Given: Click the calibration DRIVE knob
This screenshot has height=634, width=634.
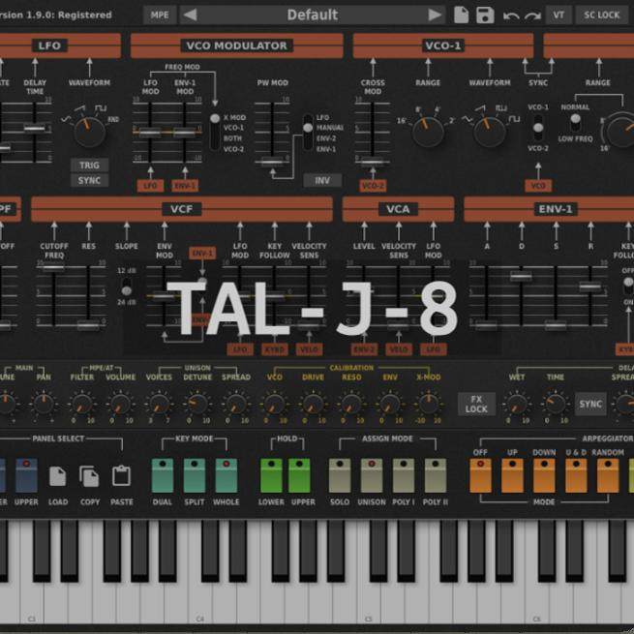Looking at the screenshot, I should 313,404.
